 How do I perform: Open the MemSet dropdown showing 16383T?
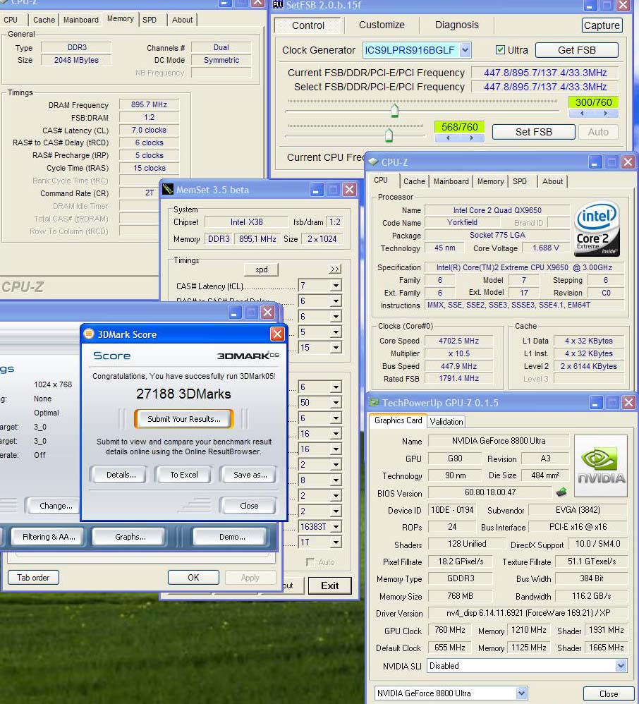click(x=336, y=526)
